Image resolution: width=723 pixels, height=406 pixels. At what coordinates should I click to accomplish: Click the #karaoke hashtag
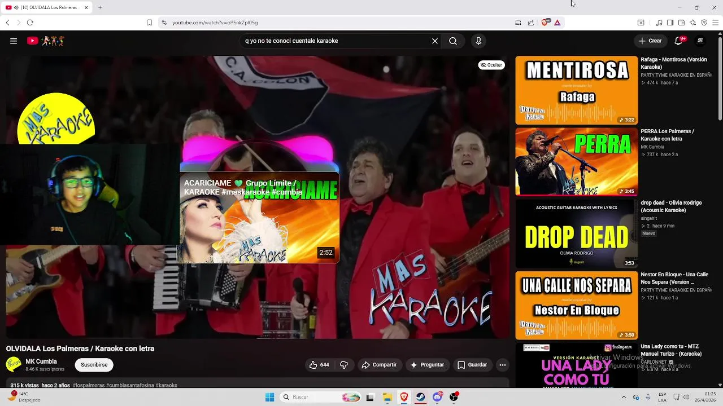[x=167, y=386]
